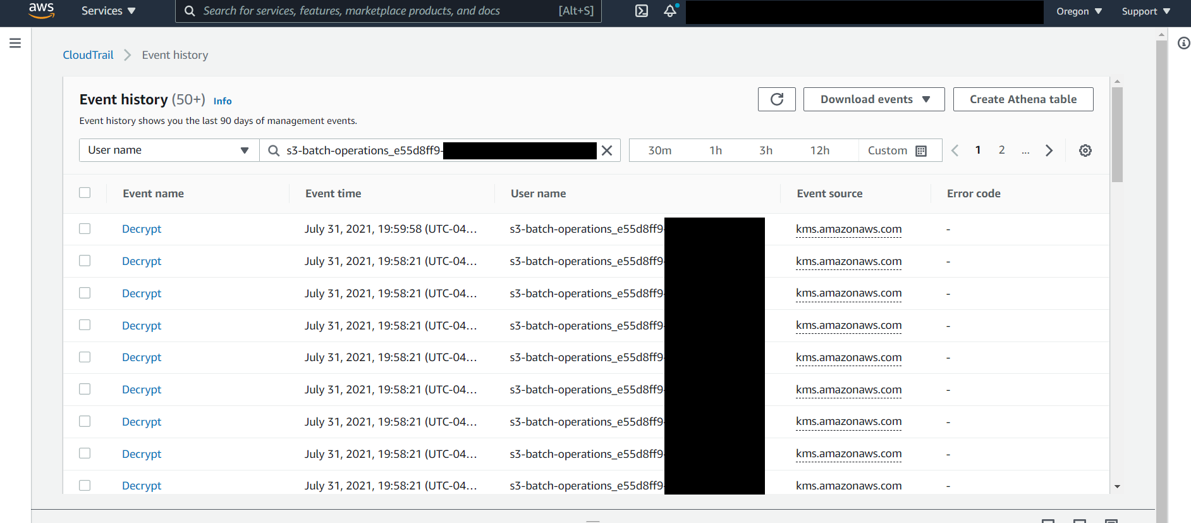The image size is (1191, 523).
Task: Open the AWS console home logo
Action: (42, 11)
